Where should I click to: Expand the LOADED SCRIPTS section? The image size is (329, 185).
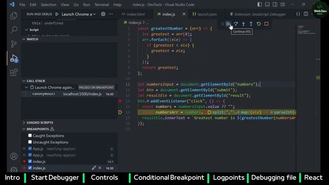click(24, 122)
